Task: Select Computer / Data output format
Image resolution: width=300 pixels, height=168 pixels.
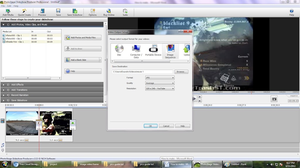Action: click(x=136, y=51)
